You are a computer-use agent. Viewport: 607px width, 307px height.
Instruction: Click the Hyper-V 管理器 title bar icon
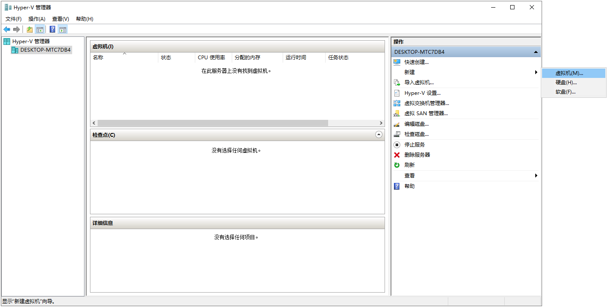click(x=8, y=7)
